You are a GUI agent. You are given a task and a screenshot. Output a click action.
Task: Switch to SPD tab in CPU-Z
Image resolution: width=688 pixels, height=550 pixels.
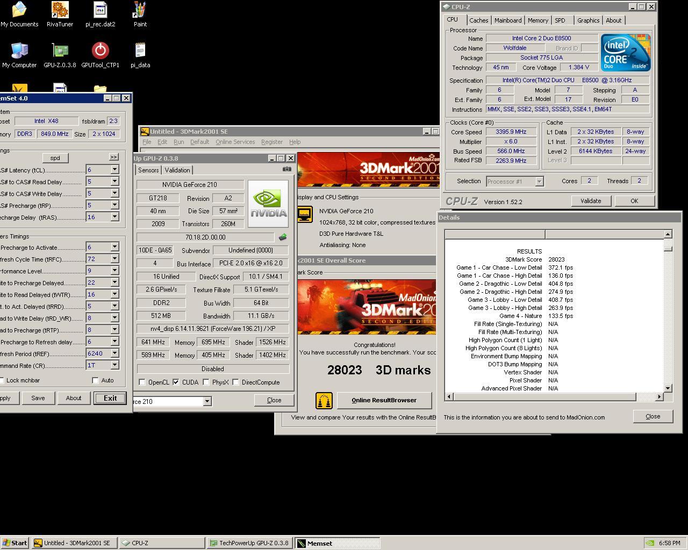click(x=560, y=20)
